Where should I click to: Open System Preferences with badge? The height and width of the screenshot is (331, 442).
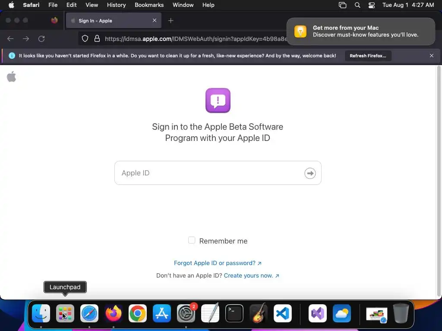click(x=186, y=313)
